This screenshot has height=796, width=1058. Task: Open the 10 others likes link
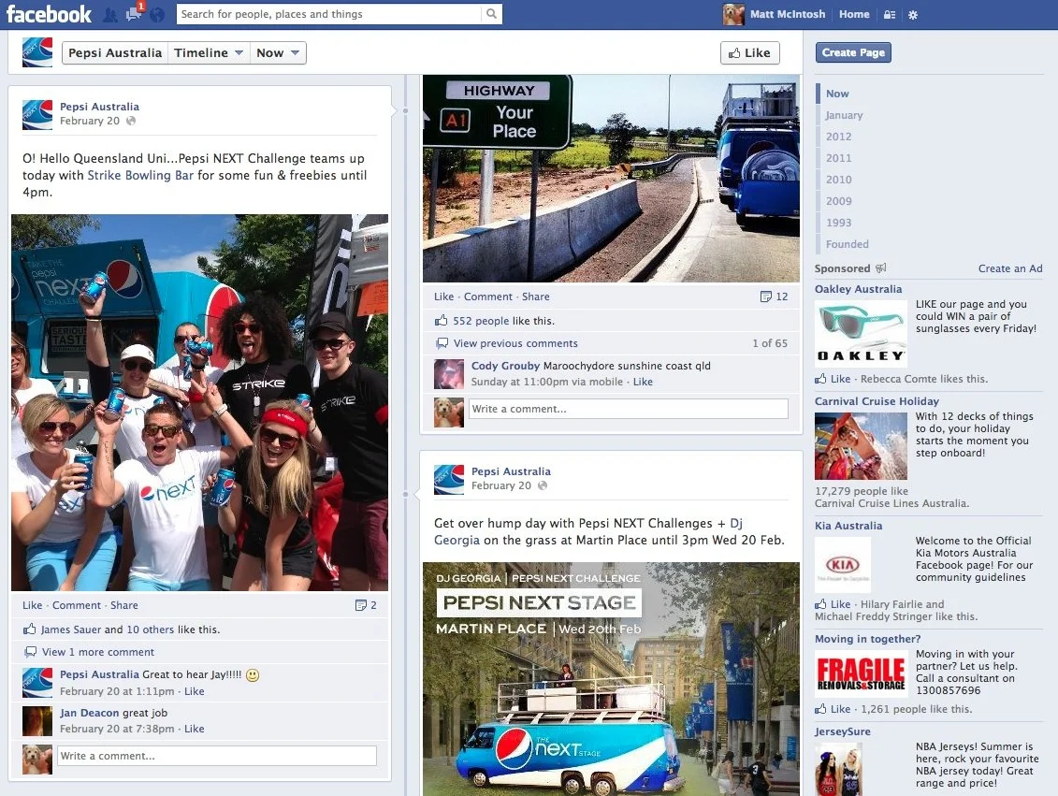151,630
